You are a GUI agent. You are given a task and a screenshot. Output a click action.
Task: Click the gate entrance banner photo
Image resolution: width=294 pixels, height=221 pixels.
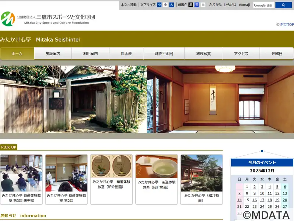coord(73,99)
